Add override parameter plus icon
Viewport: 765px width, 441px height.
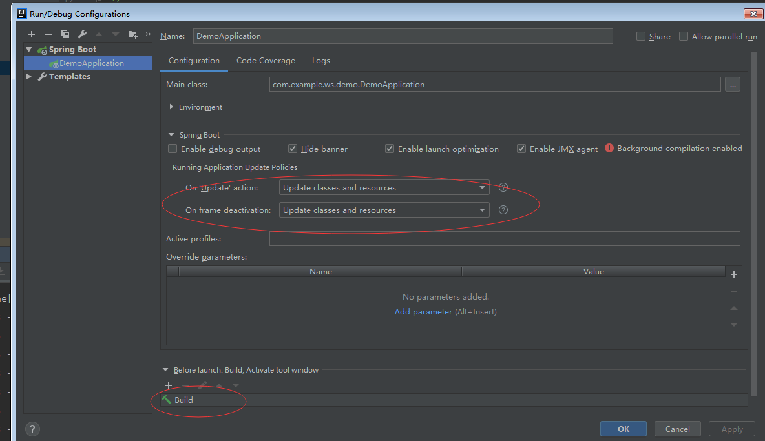pyautogui.click(x=734, y=274)
